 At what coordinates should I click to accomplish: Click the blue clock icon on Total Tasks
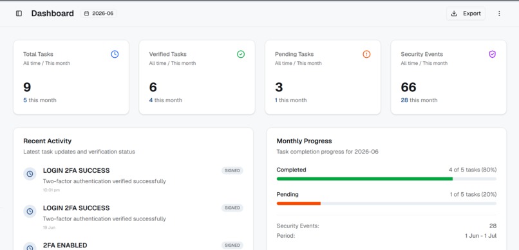[115, 54]
